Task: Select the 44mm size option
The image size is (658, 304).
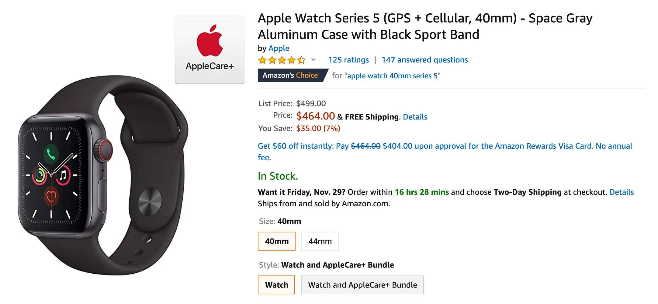Action: tap(320, 241)
